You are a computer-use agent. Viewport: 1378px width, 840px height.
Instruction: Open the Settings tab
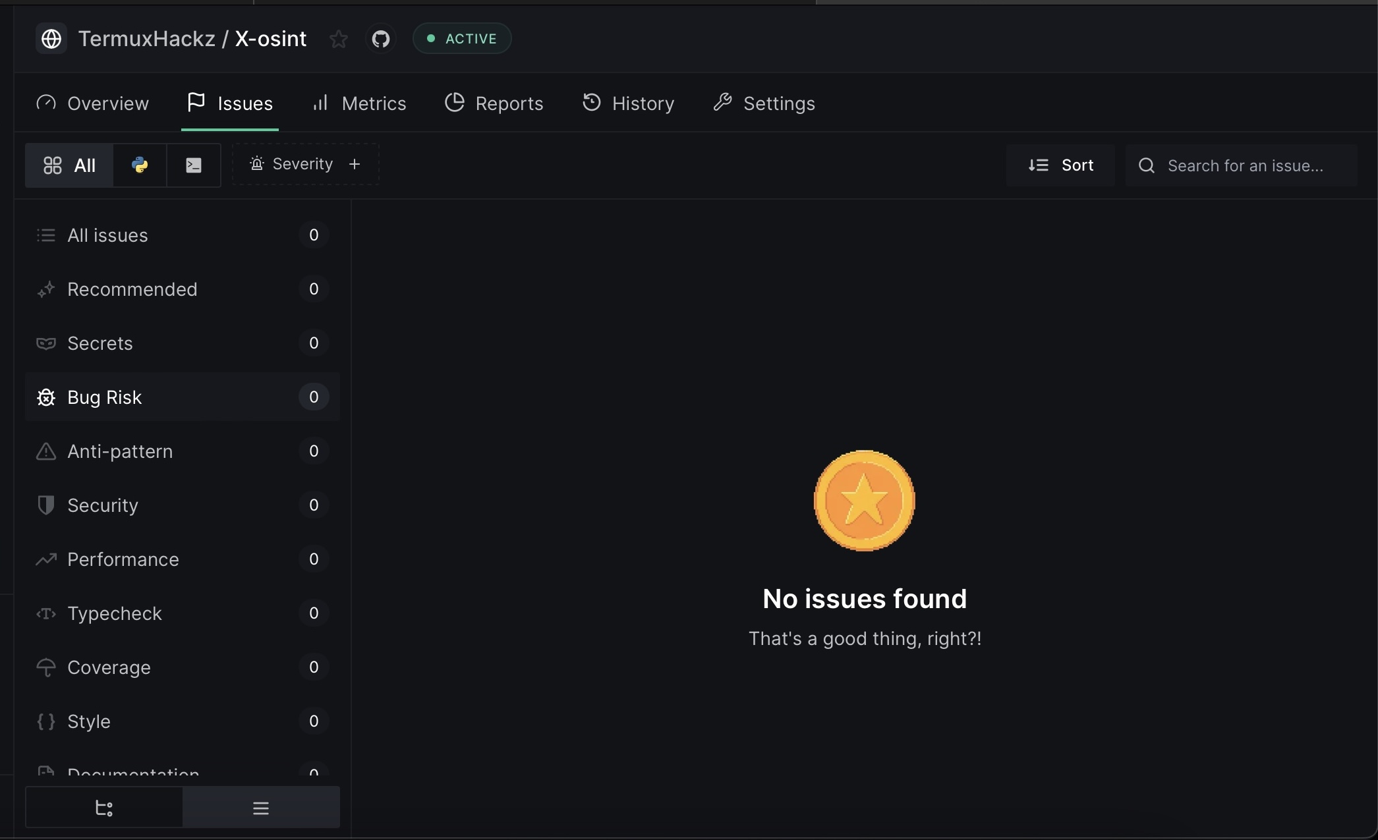[764, 103]
